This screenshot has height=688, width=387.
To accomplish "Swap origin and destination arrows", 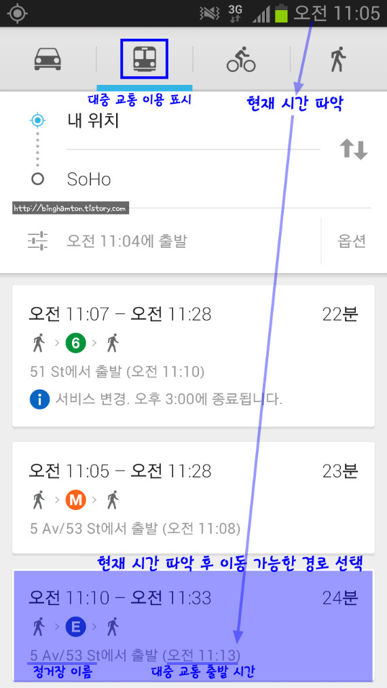I will 354,149.
